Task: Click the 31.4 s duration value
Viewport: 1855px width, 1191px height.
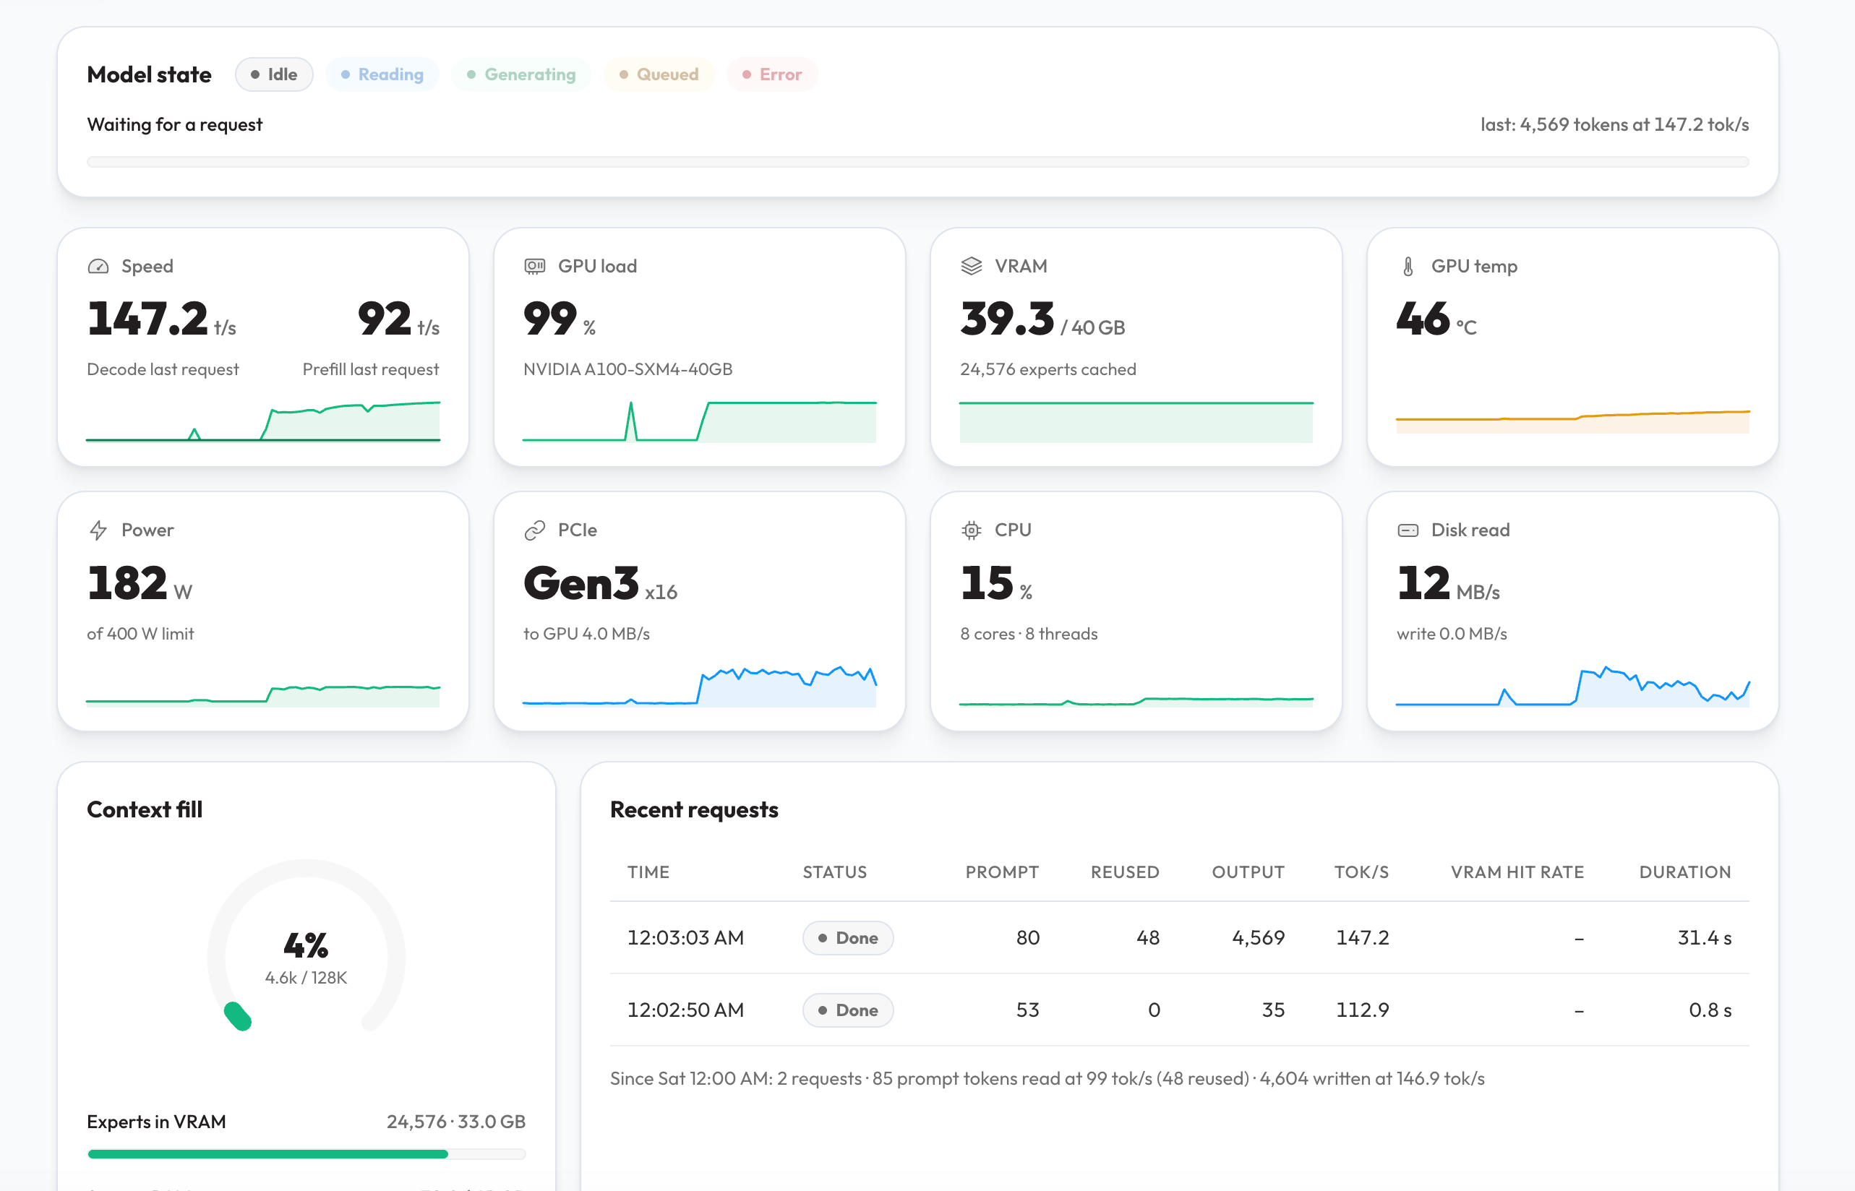Action: (x=1705, y=937)
